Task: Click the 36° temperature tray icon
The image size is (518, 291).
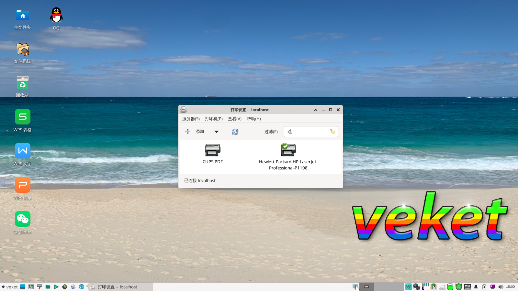Action: (x=408, y=287)
